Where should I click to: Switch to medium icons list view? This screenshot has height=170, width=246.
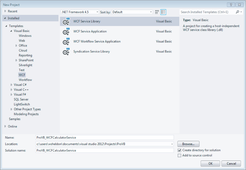(163, 12)
